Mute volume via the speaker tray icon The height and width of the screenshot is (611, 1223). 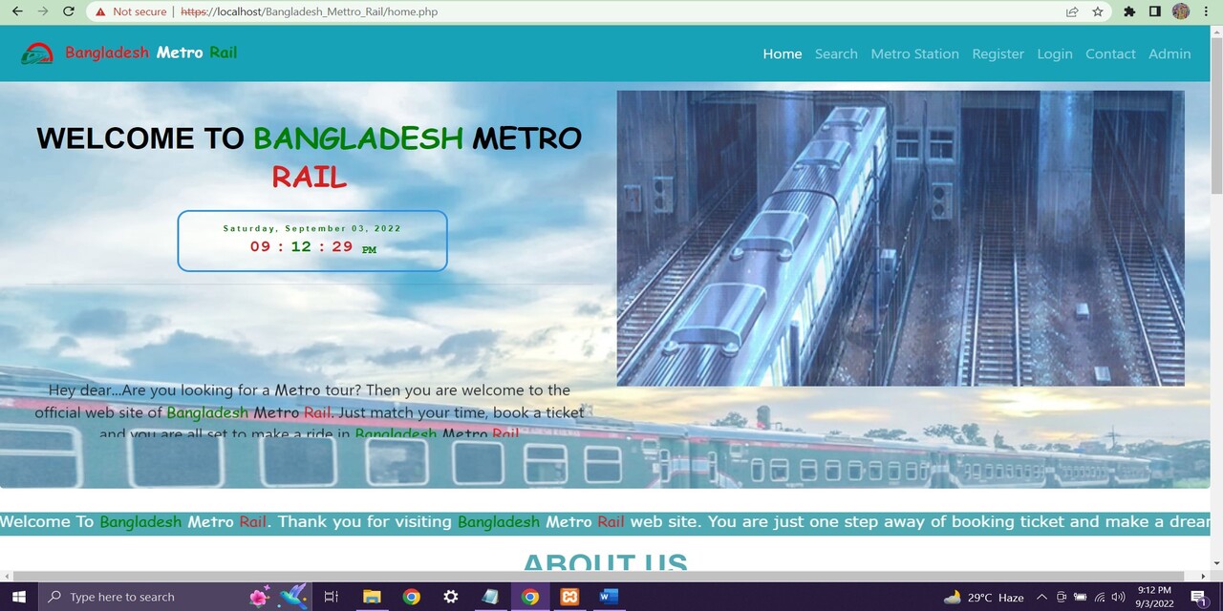click(x=1117, y=597)
